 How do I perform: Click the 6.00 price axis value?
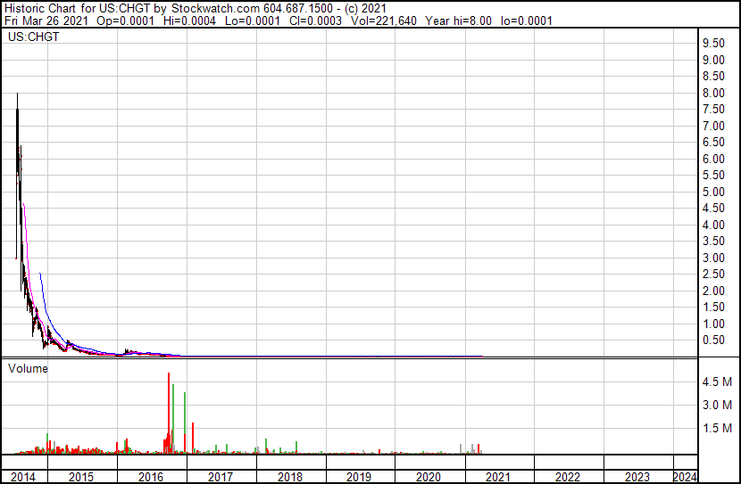(713, 159)
